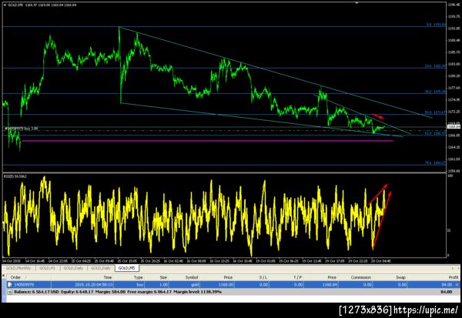
Task: Click the 1196.45 value on price axis
Action: 454,5
